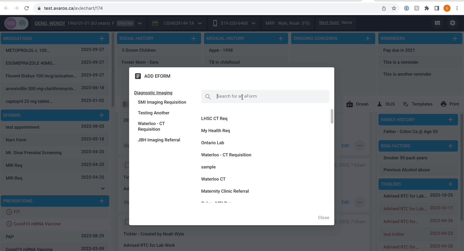Open the DENG, WENDY patient link

50,23
